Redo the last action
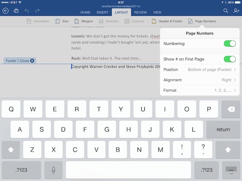This screenshot has width=242, height=181. coord(37,11)
